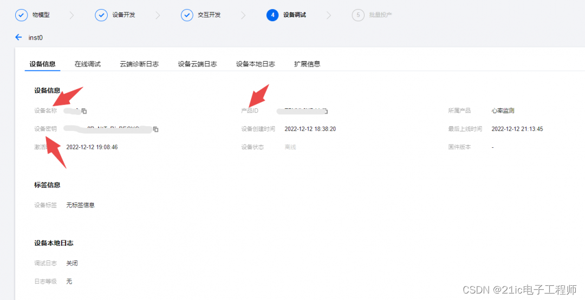585x300 pixels.
Task: Click the creation time 2022-12-12 18:38:20
Action: pyautogui.click(x=310, y=129)
